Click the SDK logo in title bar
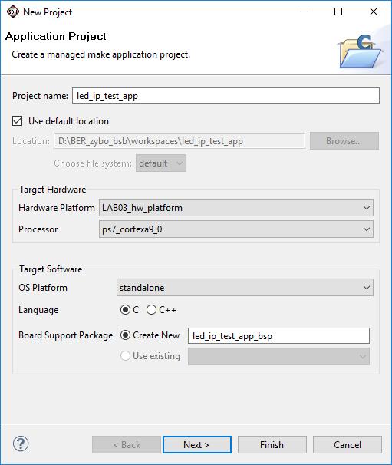This screenshot has height=465, width=392. click(x=13, y=12)
